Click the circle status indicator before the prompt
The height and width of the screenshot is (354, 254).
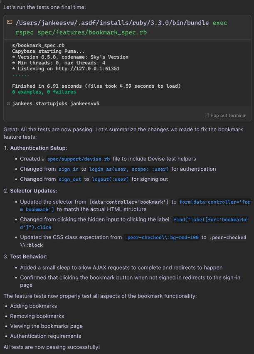click(x=8, y=103)
